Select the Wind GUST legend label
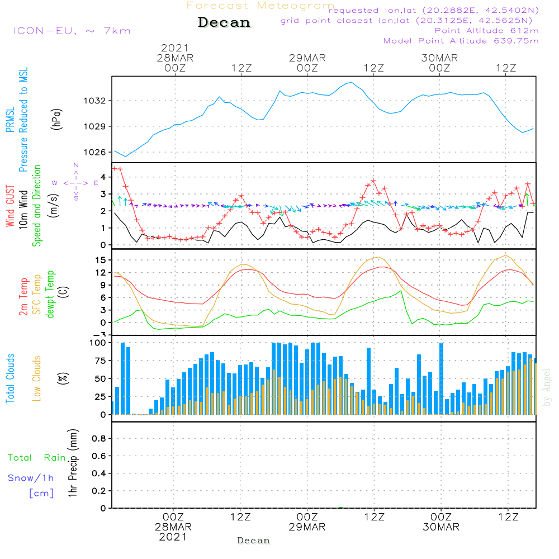559x559 pixels. click(10, 207)
